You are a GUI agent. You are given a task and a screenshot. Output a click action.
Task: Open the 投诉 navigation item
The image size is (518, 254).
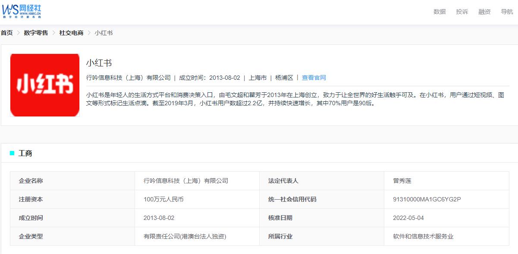[x=461, y=12]
